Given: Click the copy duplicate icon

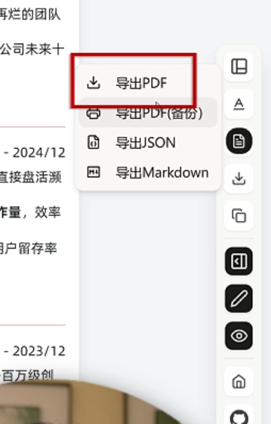Looking at the screenshot, I should tap(239, 216).
